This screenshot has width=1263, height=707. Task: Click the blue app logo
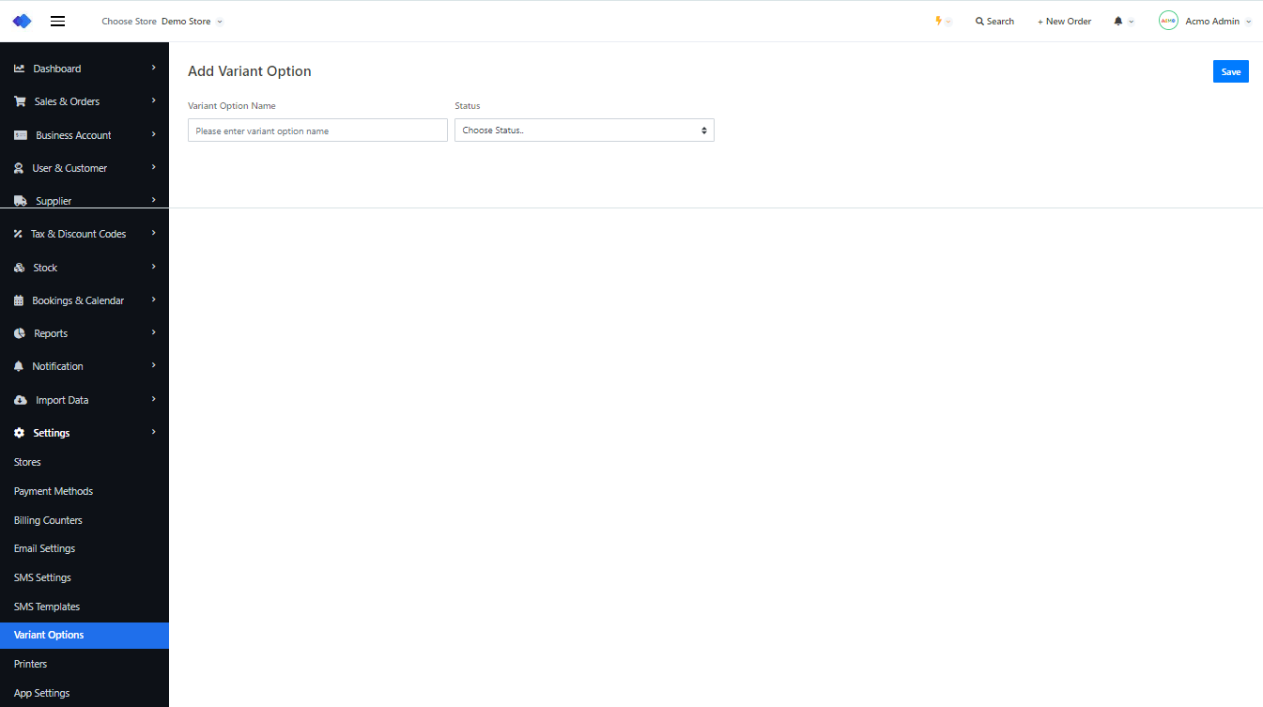22,21
